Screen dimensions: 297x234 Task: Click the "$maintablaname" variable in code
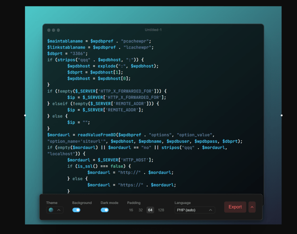click(65, 41)
